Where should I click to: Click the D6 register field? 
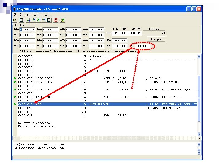click(x=50, y=40)
